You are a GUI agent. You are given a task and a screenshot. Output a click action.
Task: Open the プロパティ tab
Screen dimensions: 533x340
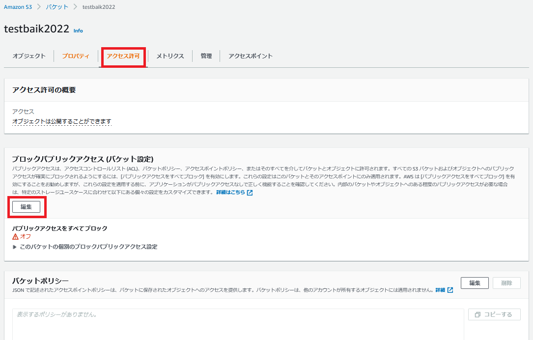[76, 56]
